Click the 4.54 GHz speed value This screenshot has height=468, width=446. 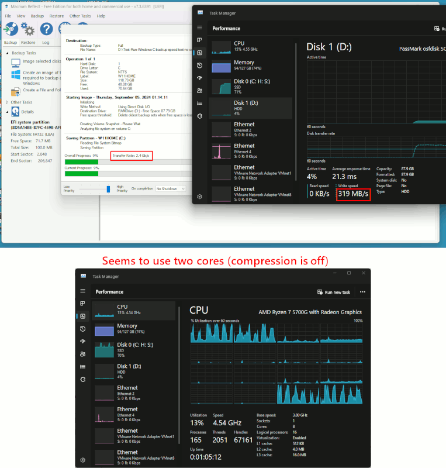[227, 423]
